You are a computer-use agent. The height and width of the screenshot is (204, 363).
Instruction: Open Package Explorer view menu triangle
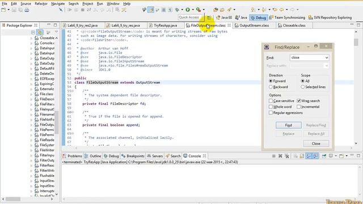coord(56,32)
